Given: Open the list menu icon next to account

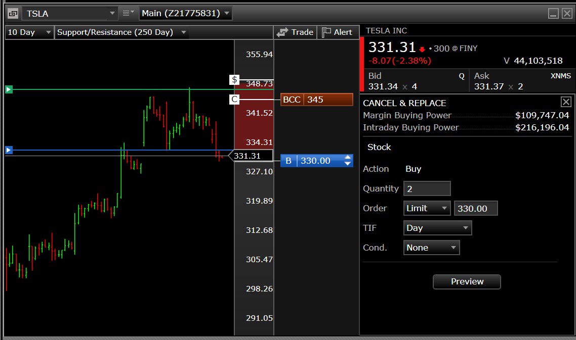Looking at the screenshot, I should 128,14.
